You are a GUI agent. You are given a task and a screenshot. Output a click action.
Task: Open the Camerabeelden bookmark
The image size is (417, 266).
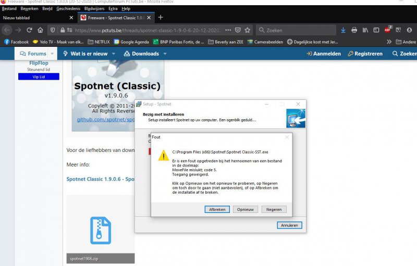coord(265,42)
